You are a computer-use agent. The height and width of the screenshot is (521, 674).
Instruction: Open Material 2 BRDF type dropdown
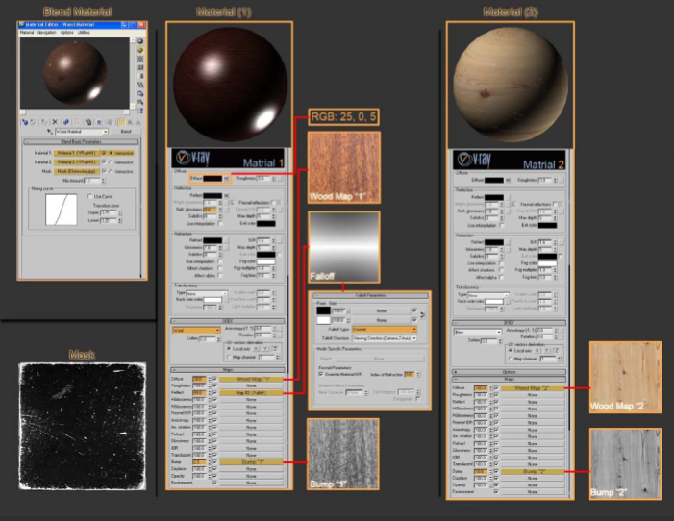[x=478, y=332]
